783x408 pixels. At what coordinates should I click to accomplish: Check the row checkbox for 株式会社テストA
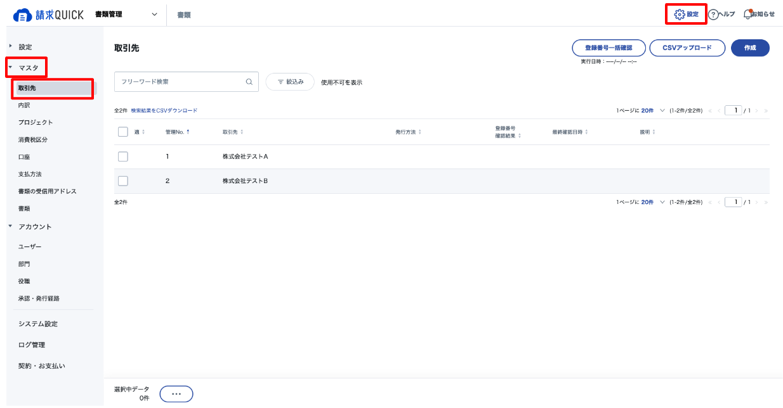click(x=122, y=156)
